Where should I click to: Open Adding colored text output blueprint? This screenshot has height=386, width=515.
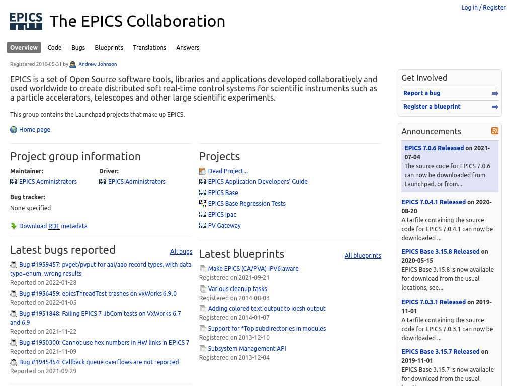[x=267, y=309]
